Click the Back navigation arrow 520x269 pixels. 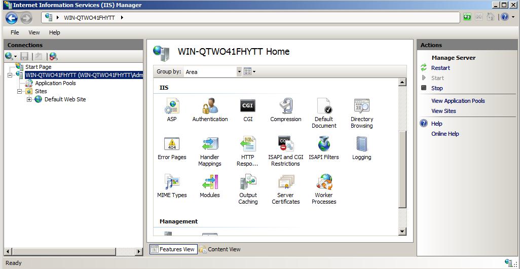tap(12, 18)
